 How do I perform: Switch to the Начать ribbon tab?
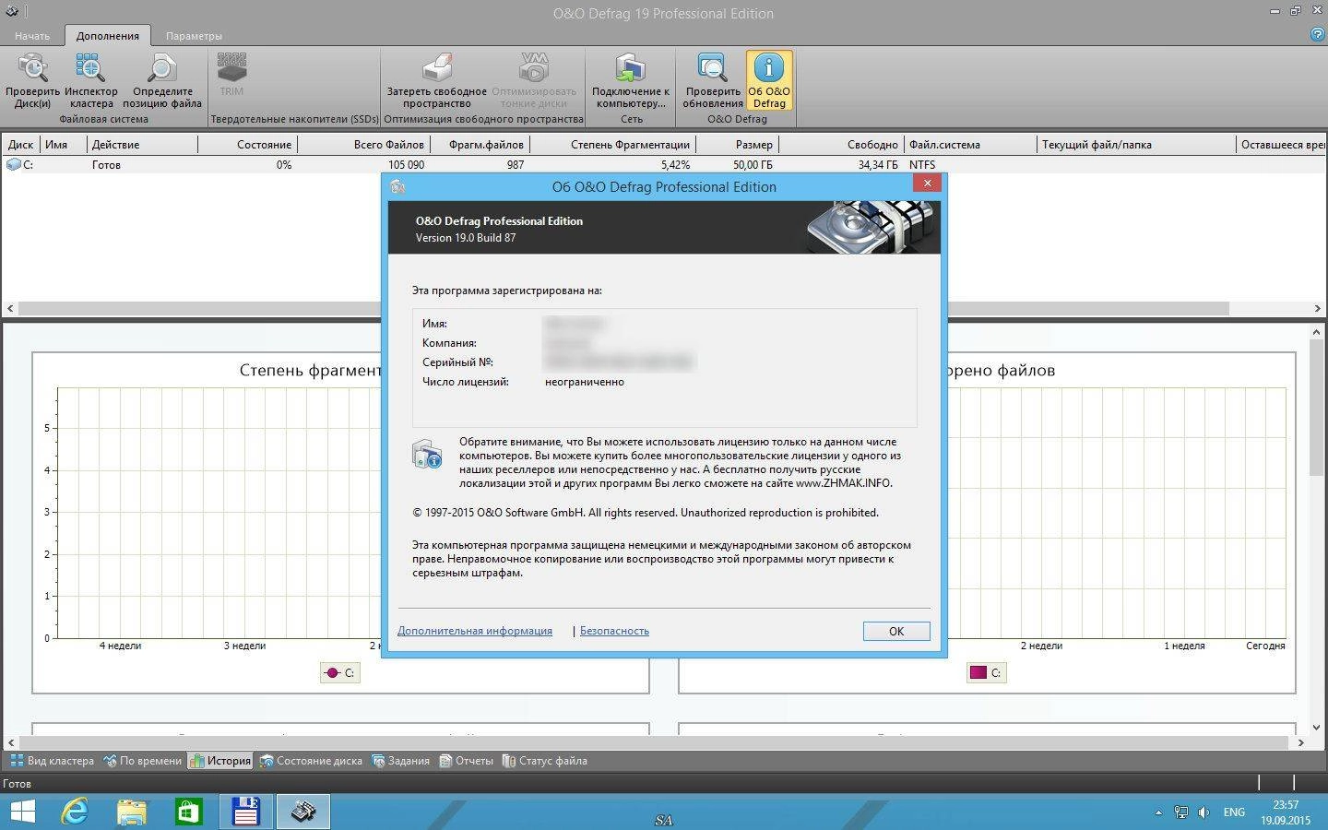32,36
